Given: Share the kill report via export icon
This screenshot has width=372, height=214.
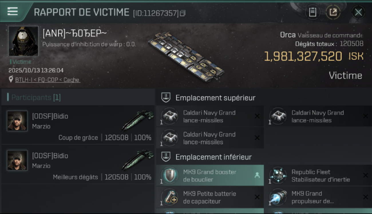Looking at the screenshot, I should [x=333, y=12].
